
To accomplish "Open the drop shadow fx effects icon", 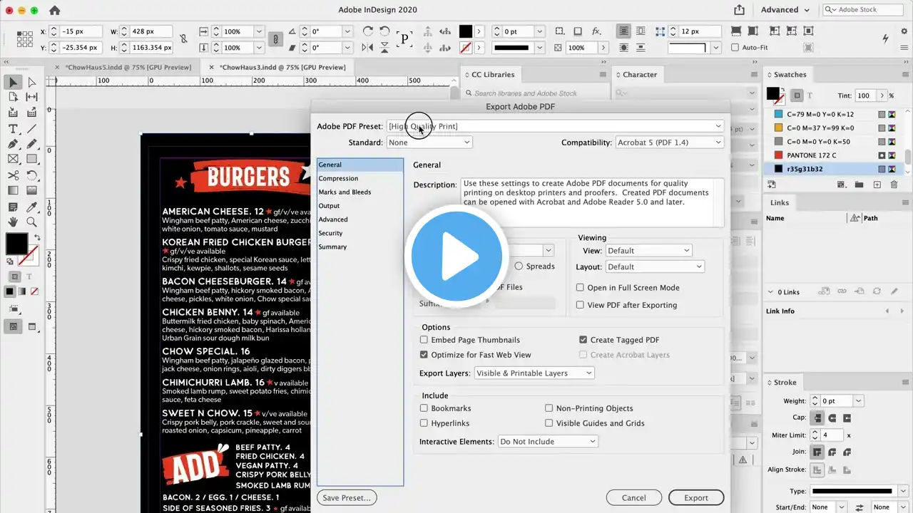I will 596,31.
